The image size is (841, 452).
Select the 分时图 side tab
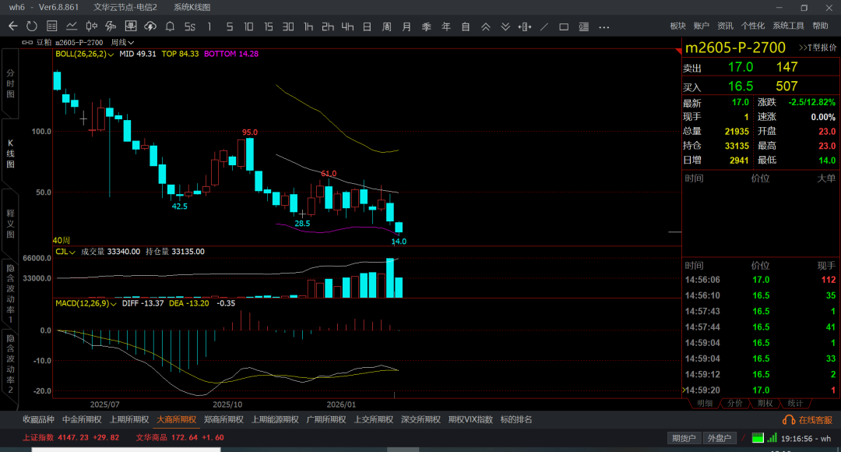[x=10, y=83]
